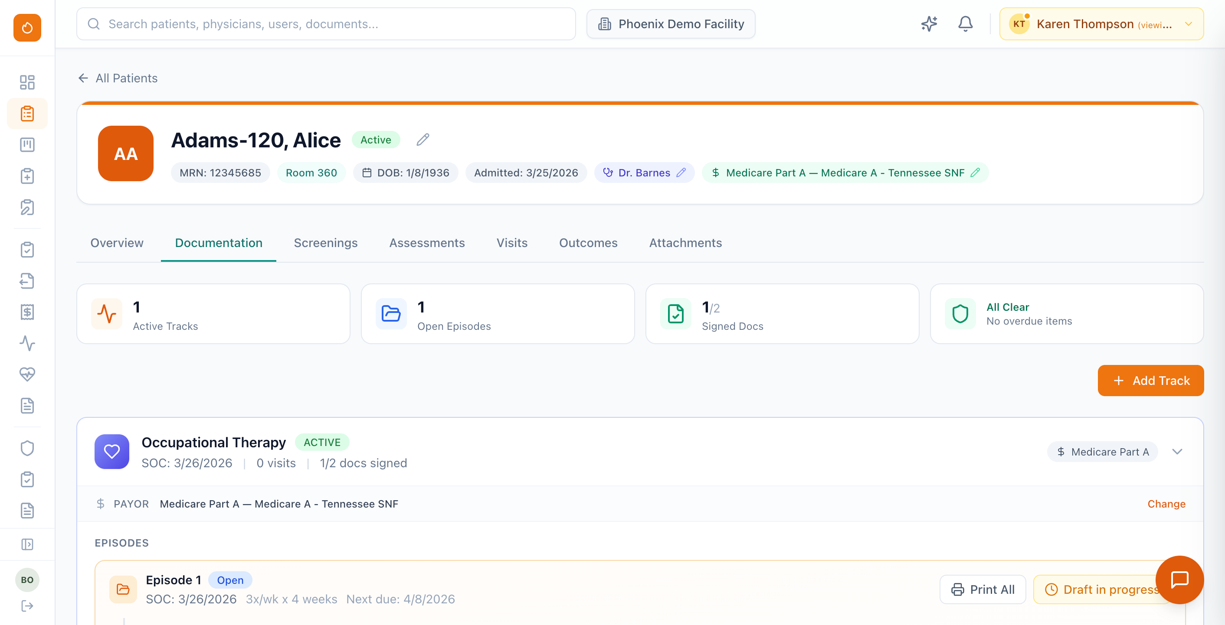Open the dashboard grid icon in sidebar
The image size is (1225, 625).
click(x=27, y=82)
